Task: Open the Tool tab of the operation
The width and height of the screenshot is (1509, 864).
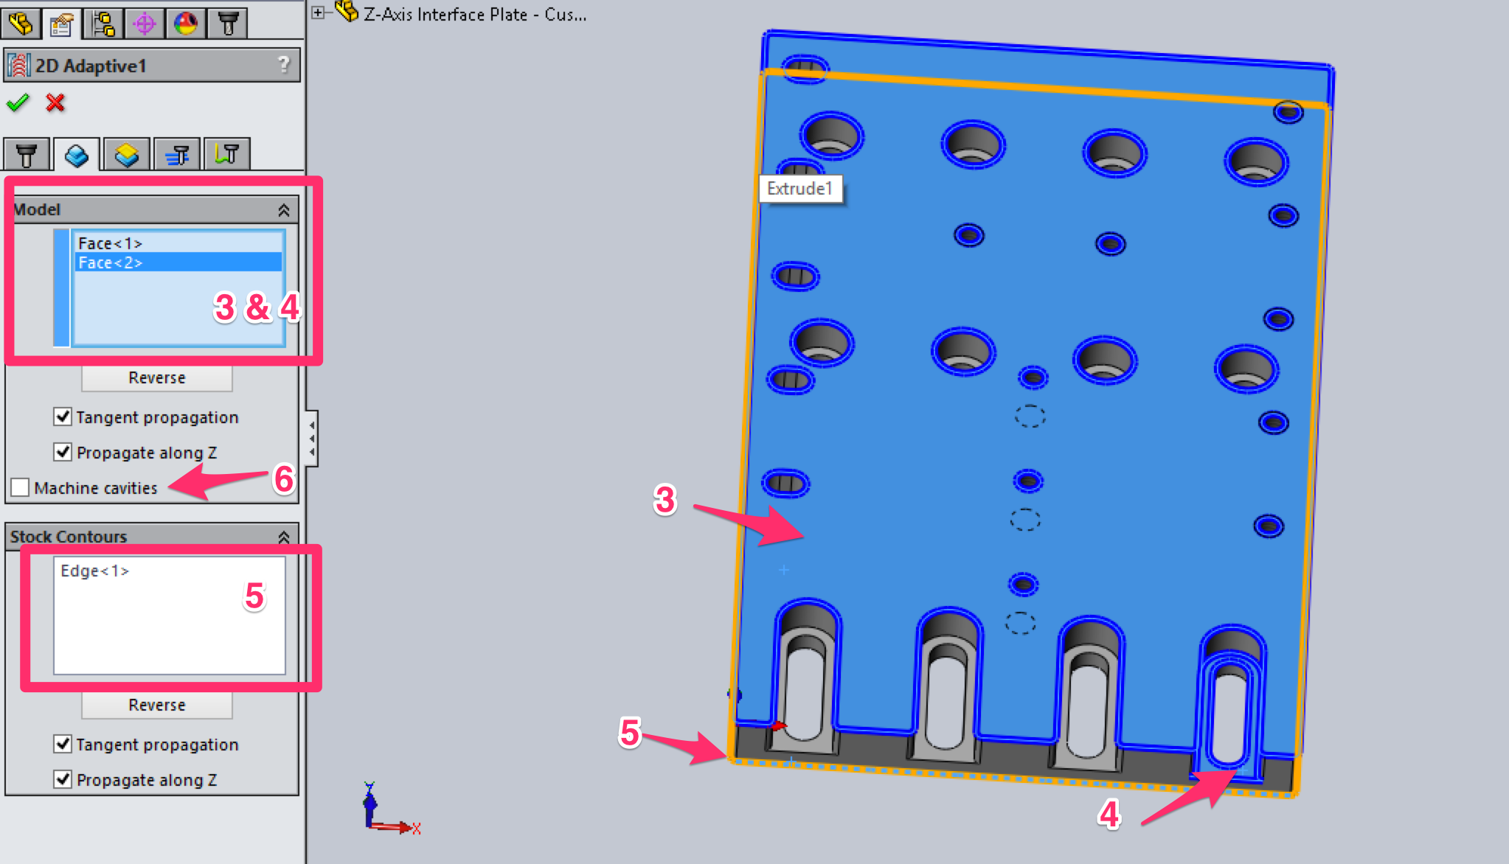Action: tap(27, 153)
